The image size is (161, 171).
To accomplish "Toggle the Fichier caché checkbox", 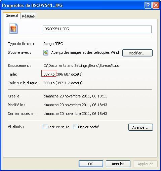I will [75, 127].
